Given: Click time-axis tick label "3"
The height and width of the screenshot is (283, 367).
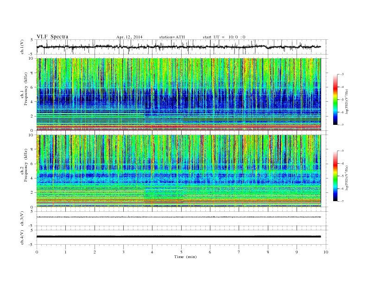Looking at the screenshot, I should tap(124, 252).
